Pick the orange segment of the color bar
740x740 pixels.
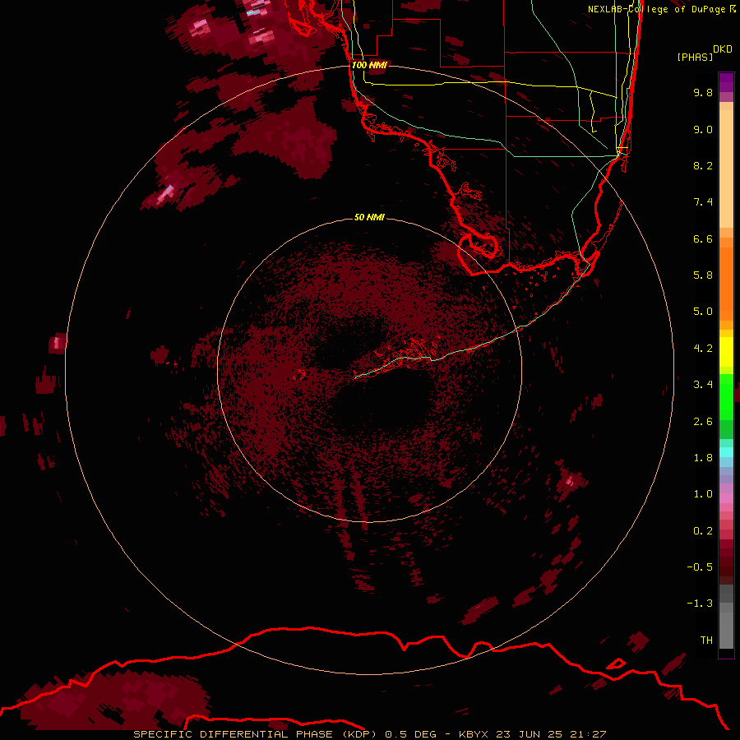pos(726,284)
